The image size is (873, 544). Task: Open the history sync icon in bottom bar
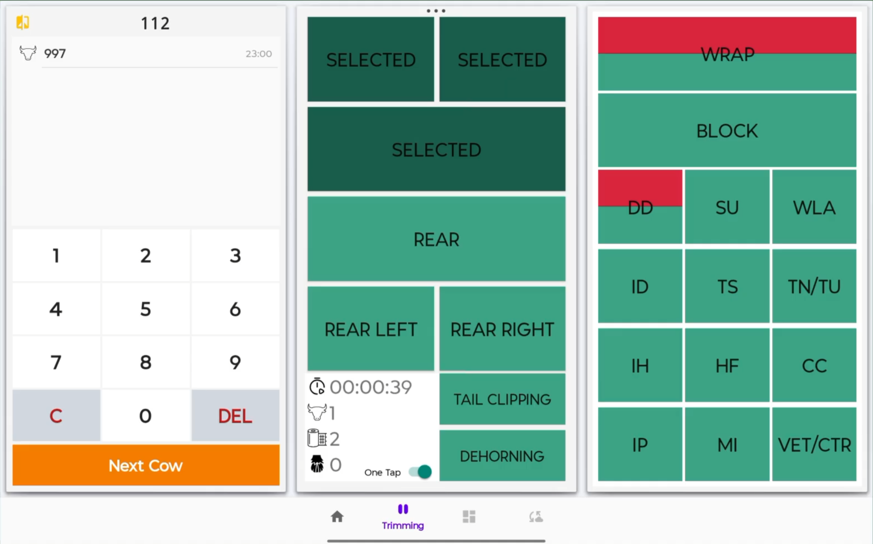(x=536, y=516)
